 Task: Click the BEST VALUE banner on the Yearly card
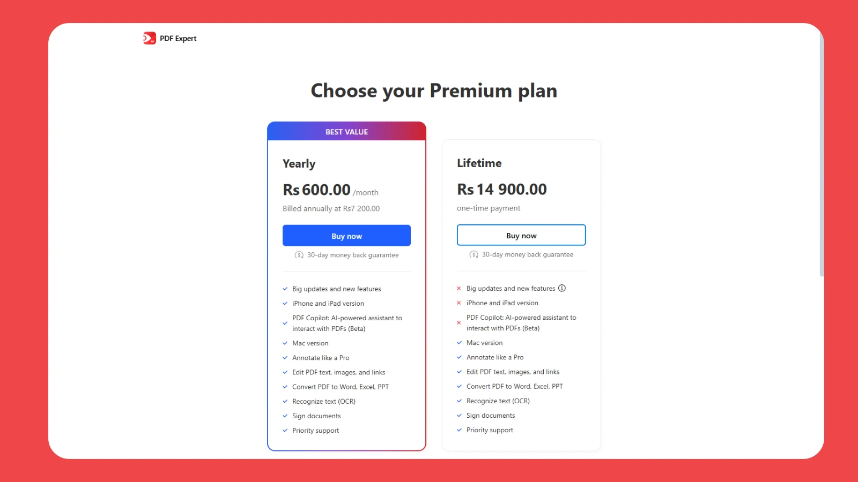(x=346, y=131)
